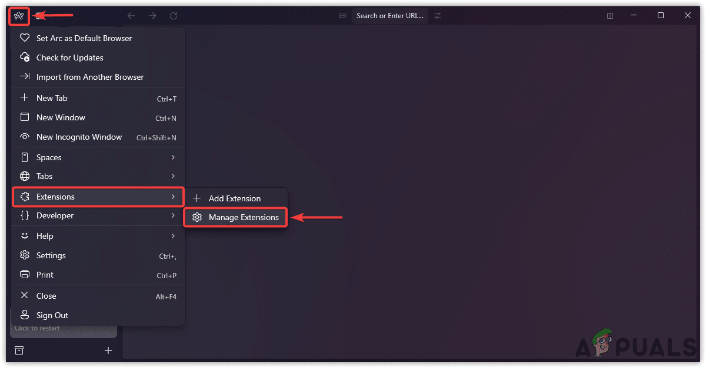Open a New Incognito Window
The height and width of the screenshot is (368, 706).
tap(79, 137)
